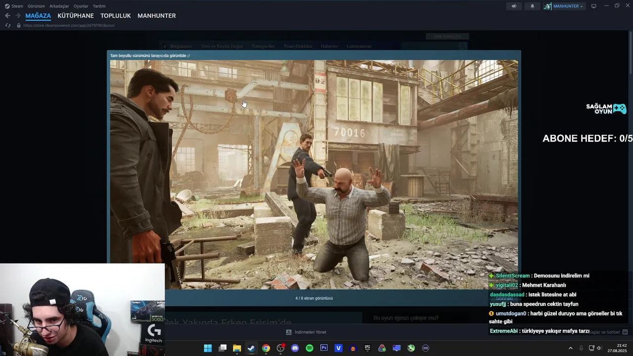Open Windows Start menu
Viewport: 633px width, 356px height.
click(208, 348)
